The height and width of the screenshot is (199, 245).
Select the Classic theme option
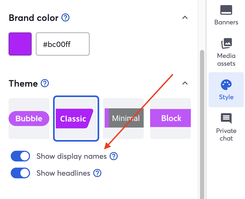(76, 119)
